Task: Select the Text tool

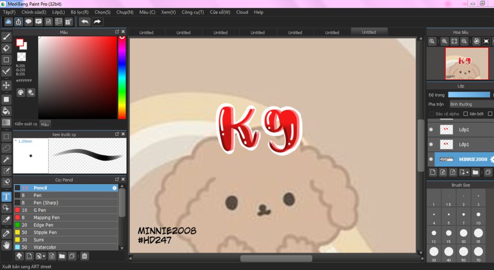Action: tap(6, 197)
